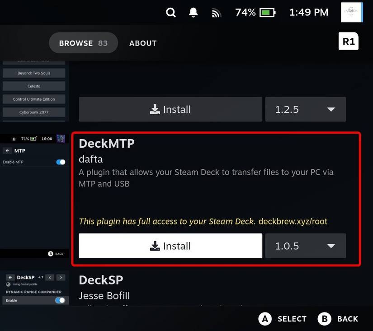Select the BROWSE tab
373x331 pixels.
83,43
